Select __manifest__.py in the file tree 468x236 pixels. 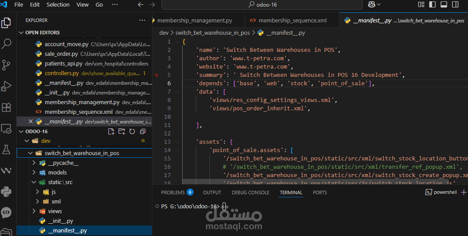click(x=84, y=231)
